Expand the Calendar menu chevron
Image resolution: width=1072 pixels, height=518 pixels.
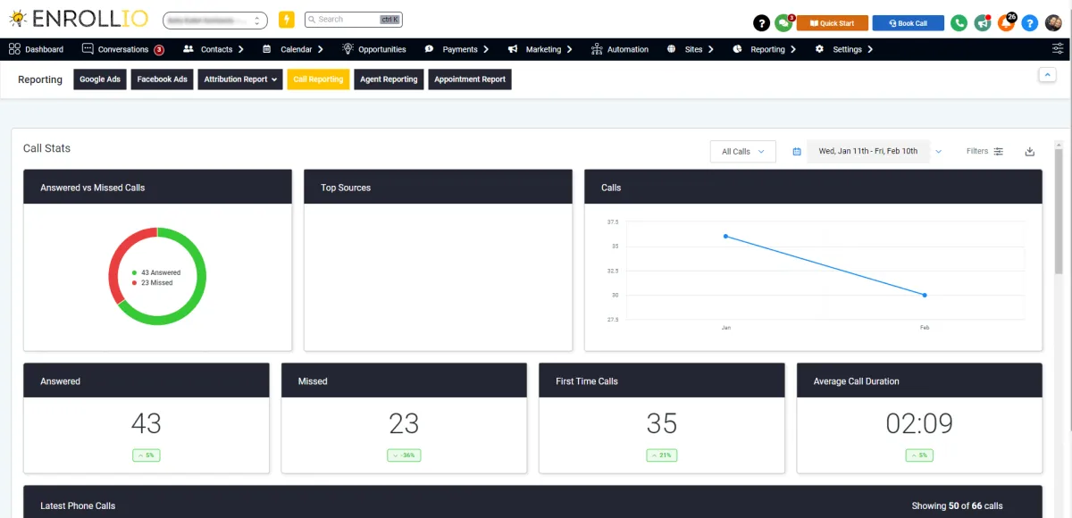[x=321, y=49]
